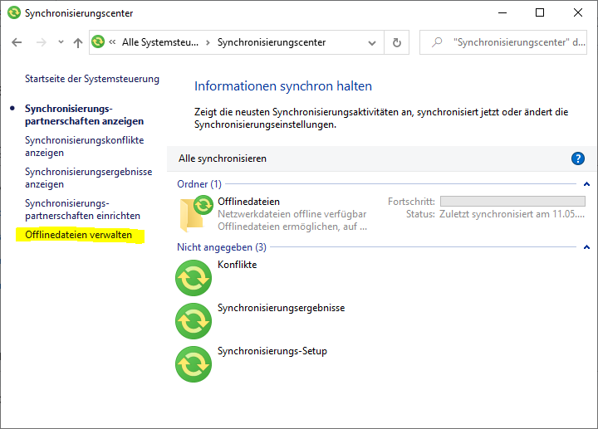Image resolution: width=598 pixels, height=429 pixels.
Task: Click the Offlinedateien progress bar
Action: pos(512,202)
